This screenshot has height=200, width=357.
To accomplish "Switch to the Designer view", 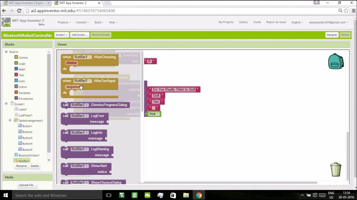I will pyautogui.click(x=332, y=35).
